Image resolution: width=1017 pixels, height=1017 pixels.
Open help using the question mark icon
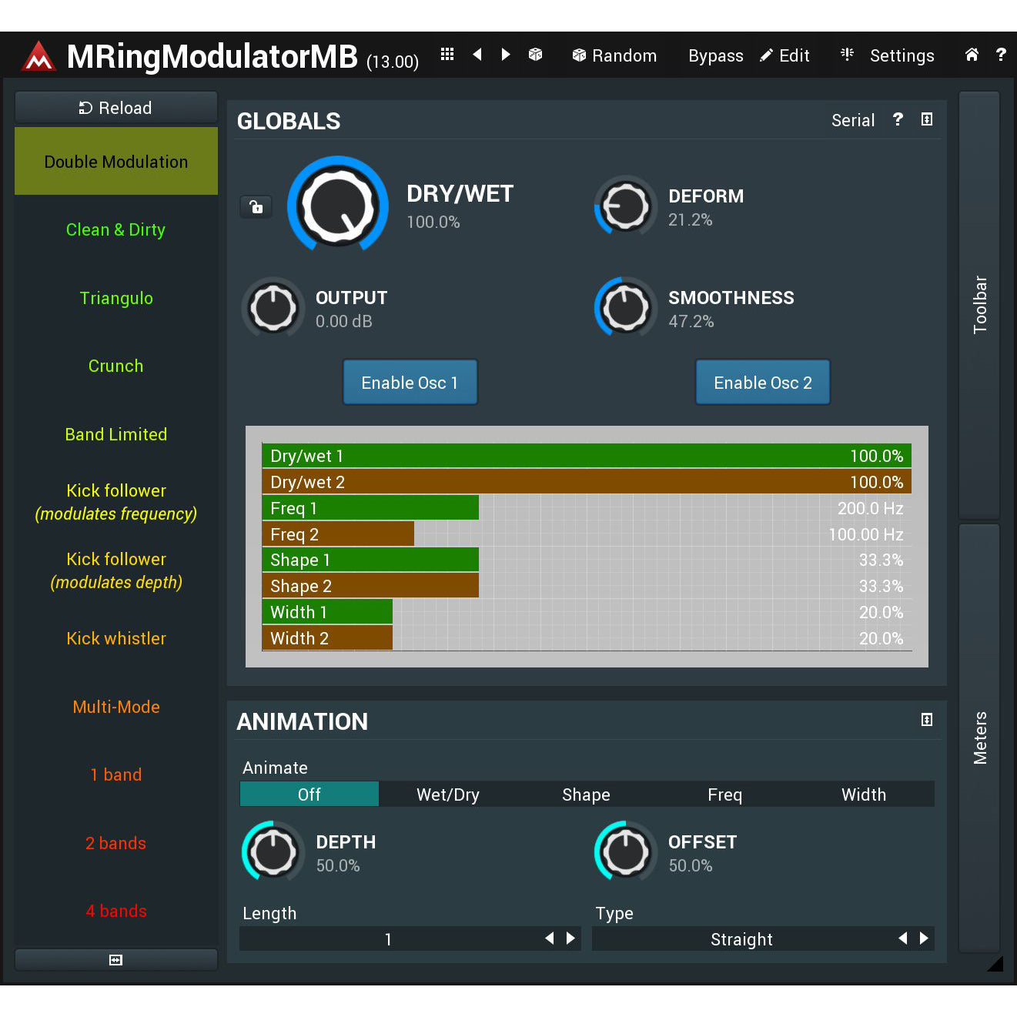point(1001,55)
